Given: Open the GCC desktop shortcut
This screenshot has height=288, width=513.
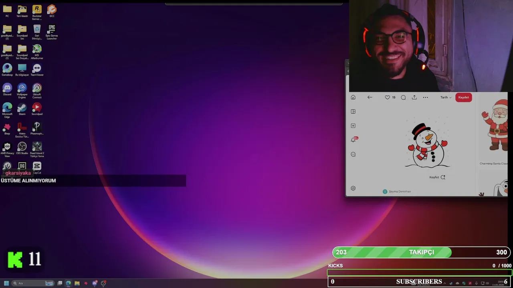Looking at the screenshot, I should click(x=52, y=11).
